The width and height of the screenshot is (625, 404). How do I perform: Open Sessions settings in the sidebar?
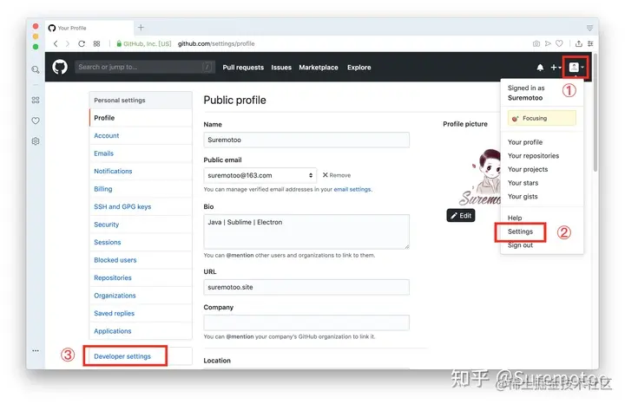[x=141, y=242]
